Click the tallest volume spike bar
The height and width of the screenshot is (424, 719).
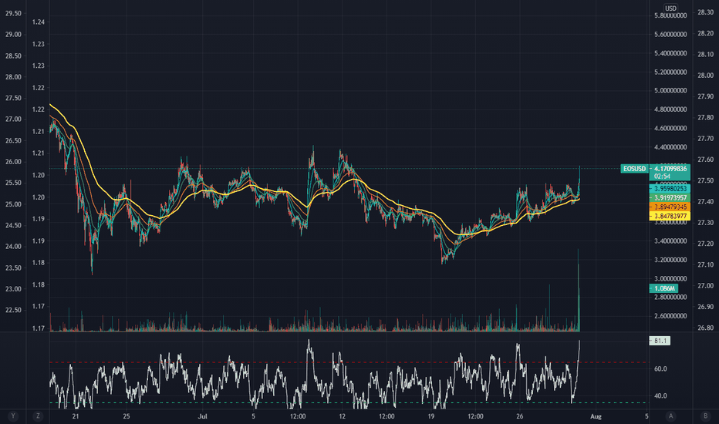point(579,291)
